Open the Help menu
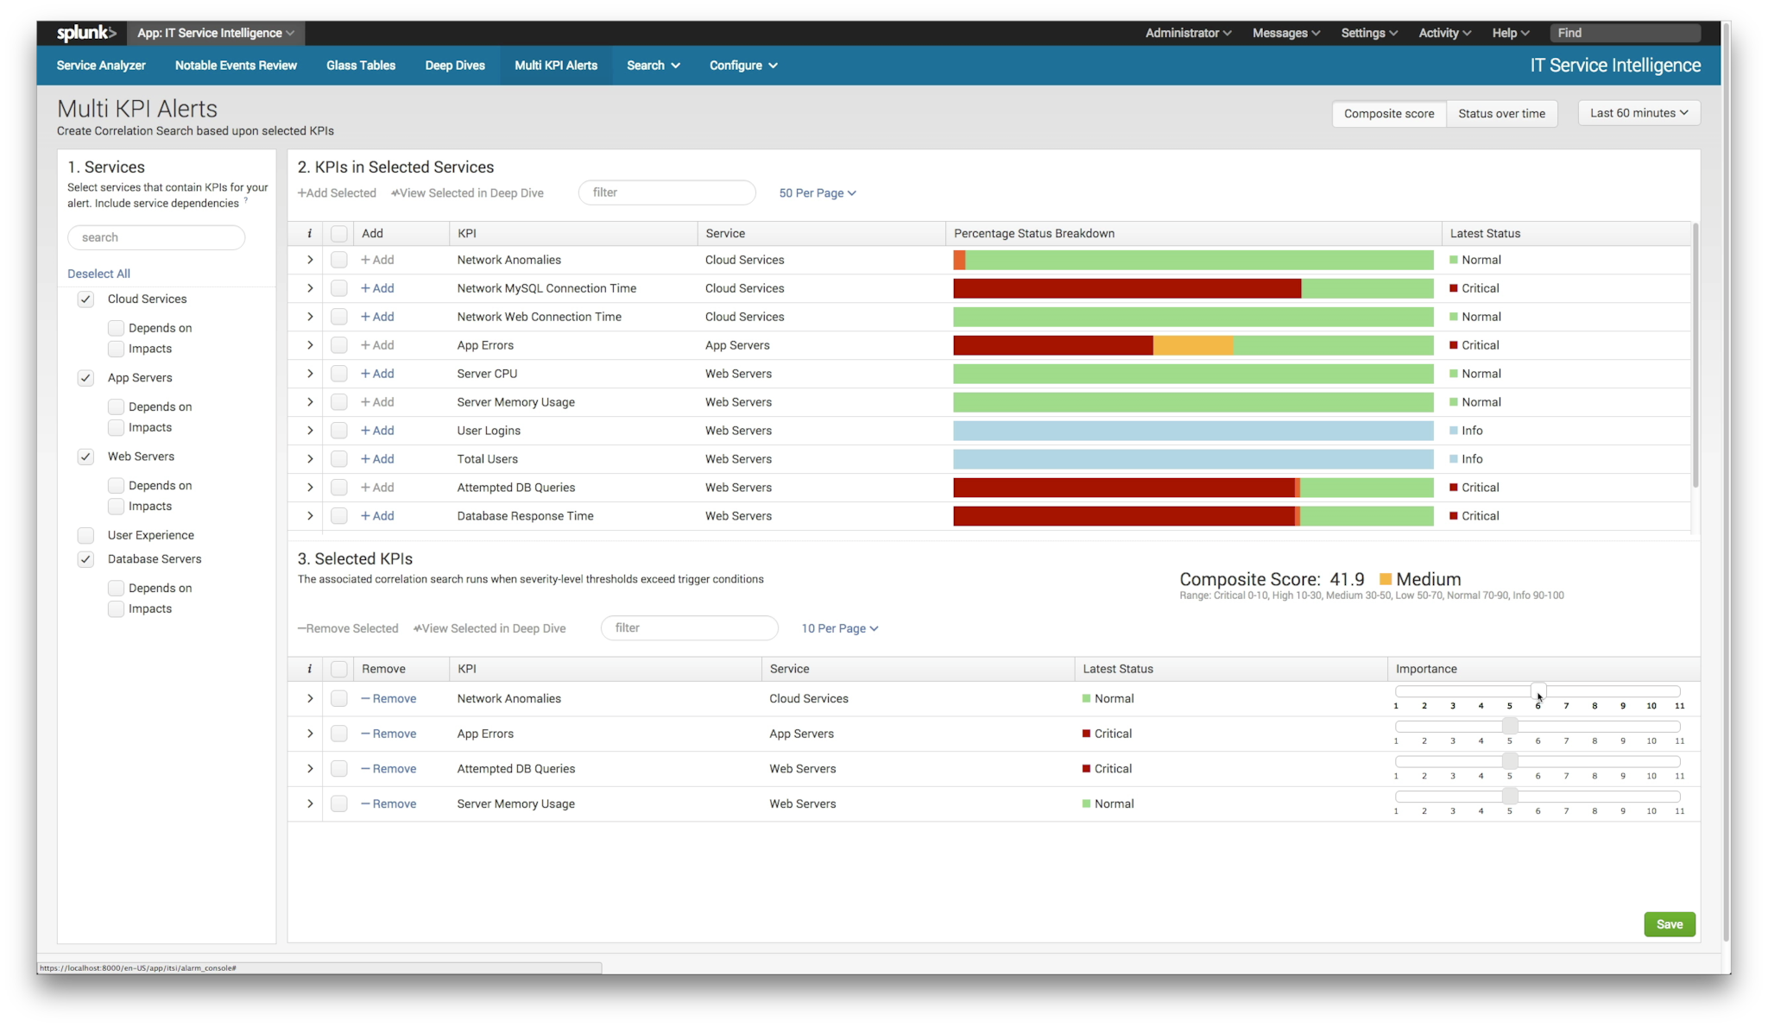1768x1027 pixels. pos(1511,33)
